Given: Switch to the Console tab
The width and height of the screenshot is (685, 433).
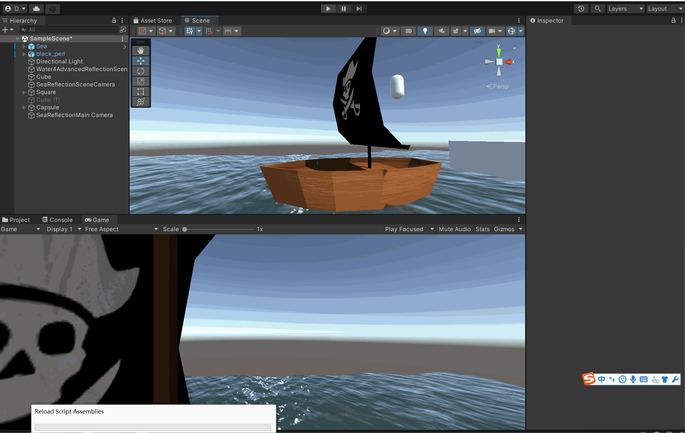Looking at the screenshot, I should click(x=57, y=220).
